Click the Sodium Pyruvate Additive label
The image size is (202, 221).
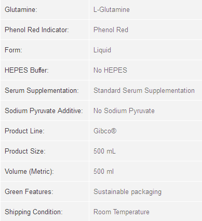(44, 111)
